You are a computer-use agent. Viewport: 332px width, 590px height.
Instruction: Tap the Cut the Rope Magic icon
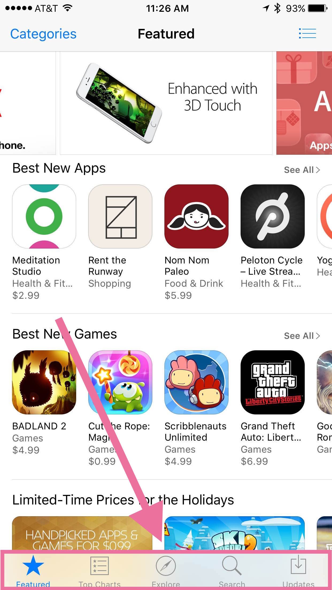tap(120, 382)
